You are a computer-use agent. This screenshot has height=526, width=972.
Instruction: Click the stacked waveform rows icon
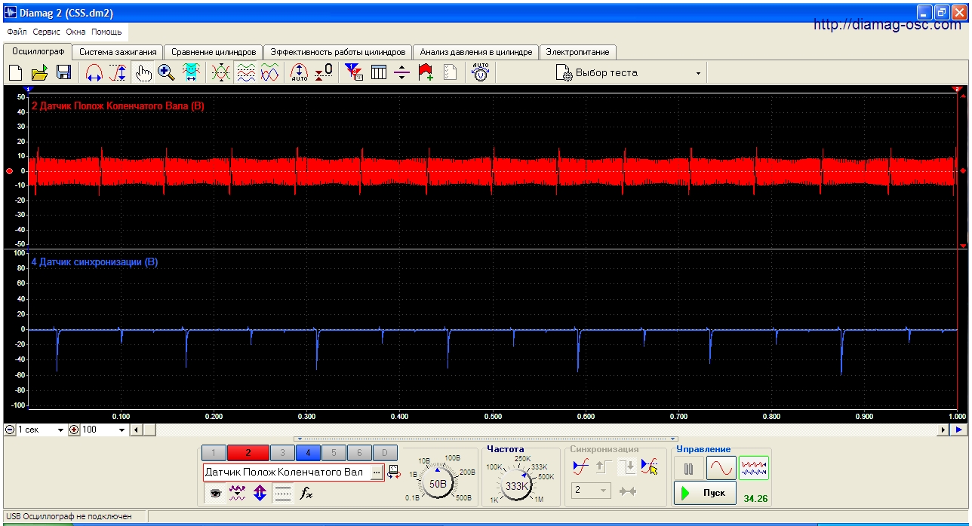tap(245, 73)
